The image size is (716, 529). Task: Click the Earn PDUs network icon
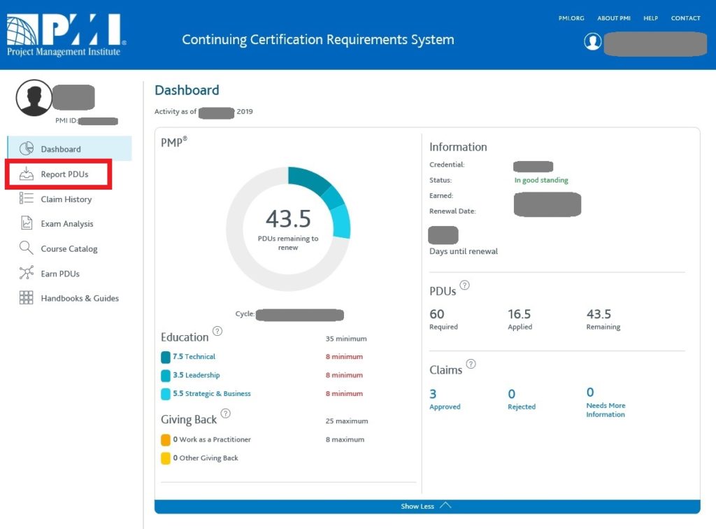27,273
